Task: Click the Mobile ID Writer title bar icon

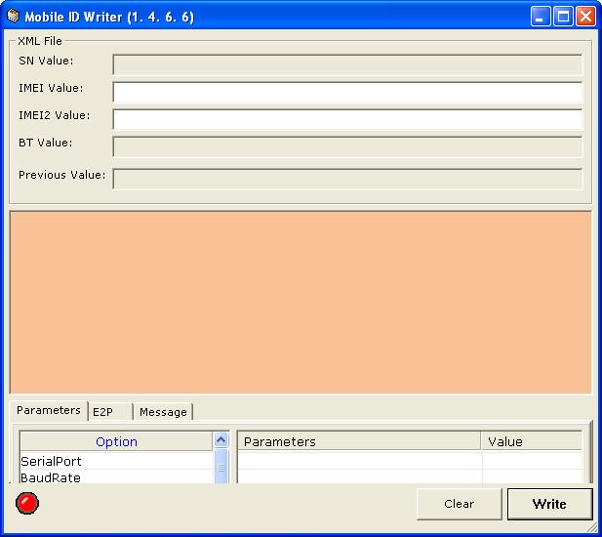Action: click(x=13, y=17)
